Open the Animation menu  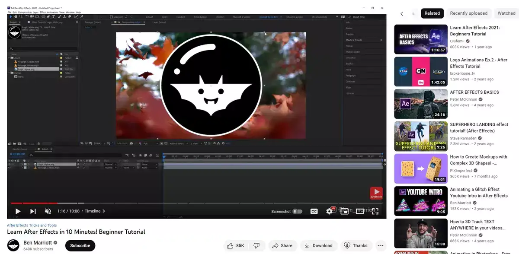[x=52, y=12]
